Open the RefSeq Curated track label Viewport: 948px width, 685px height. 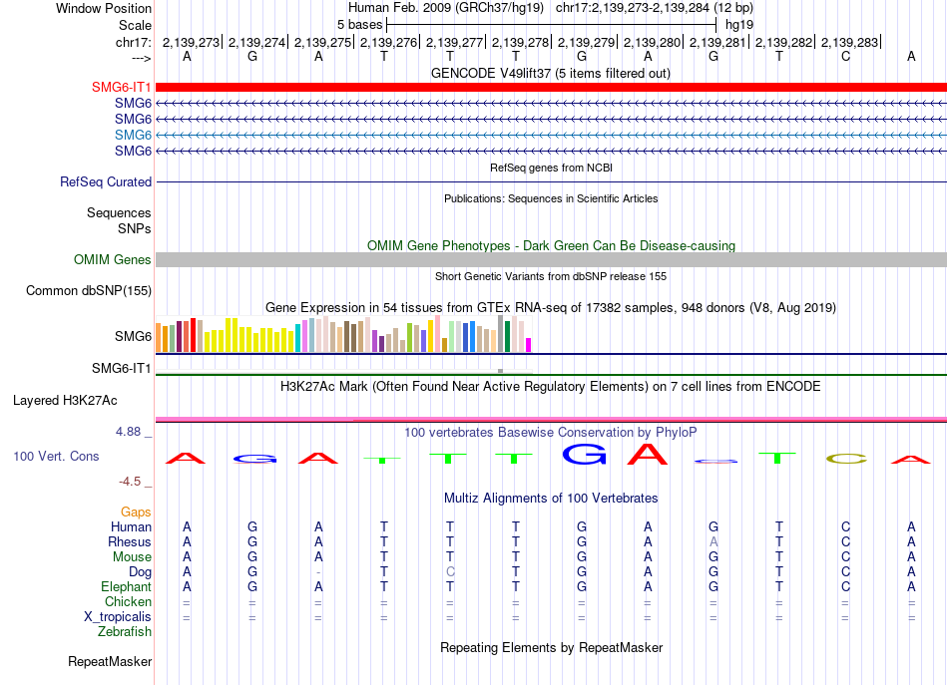click(x=106, y=181)
